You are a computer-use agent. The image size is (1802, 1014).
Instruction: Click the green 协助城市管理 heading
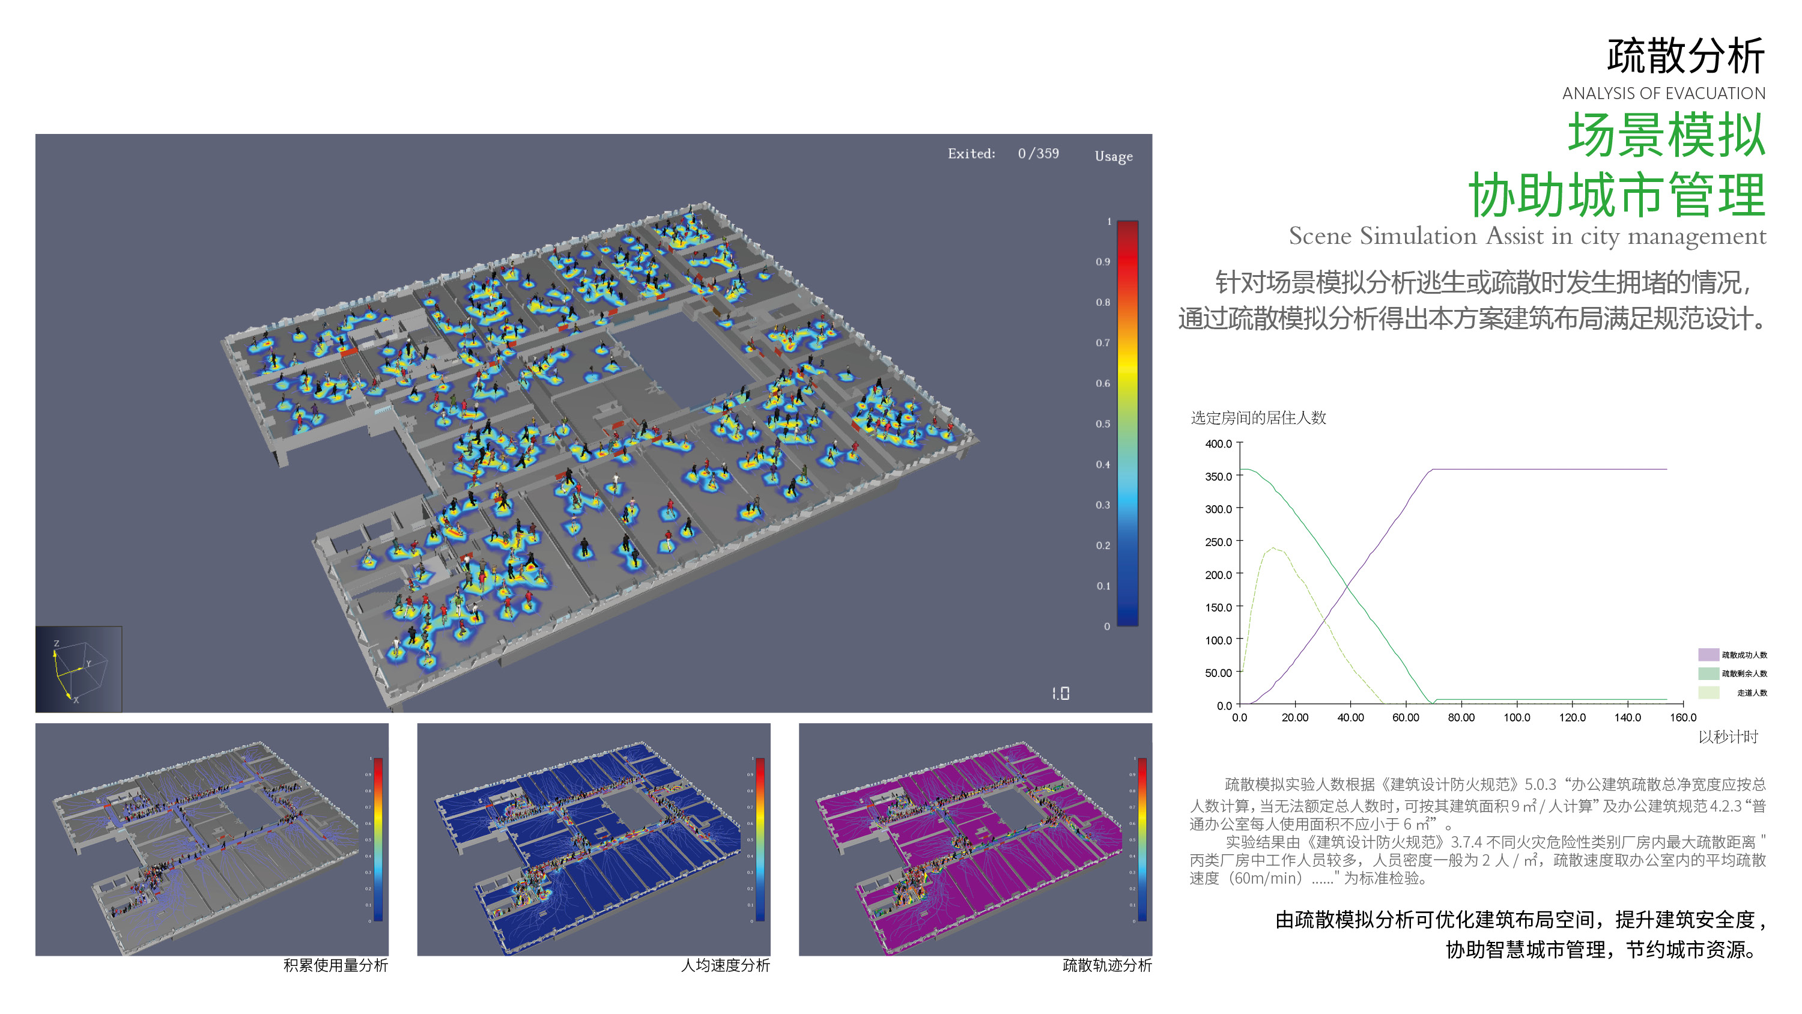coord(1616,195)
